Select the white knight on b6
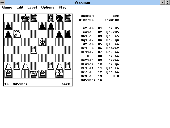The image size is (170, 128). coord(17,34)
